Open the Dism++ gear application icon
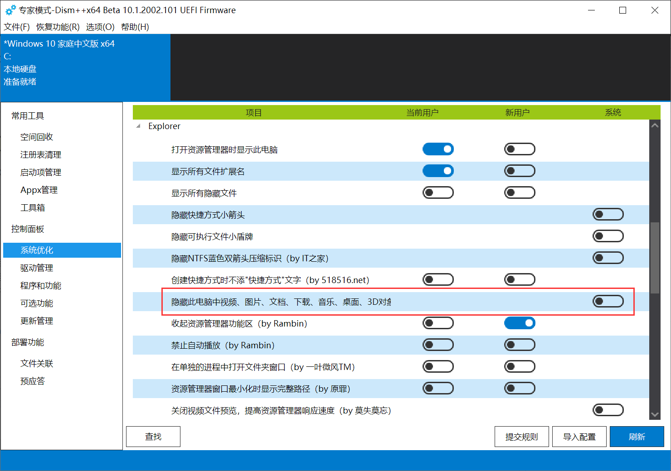 point(10,10)
